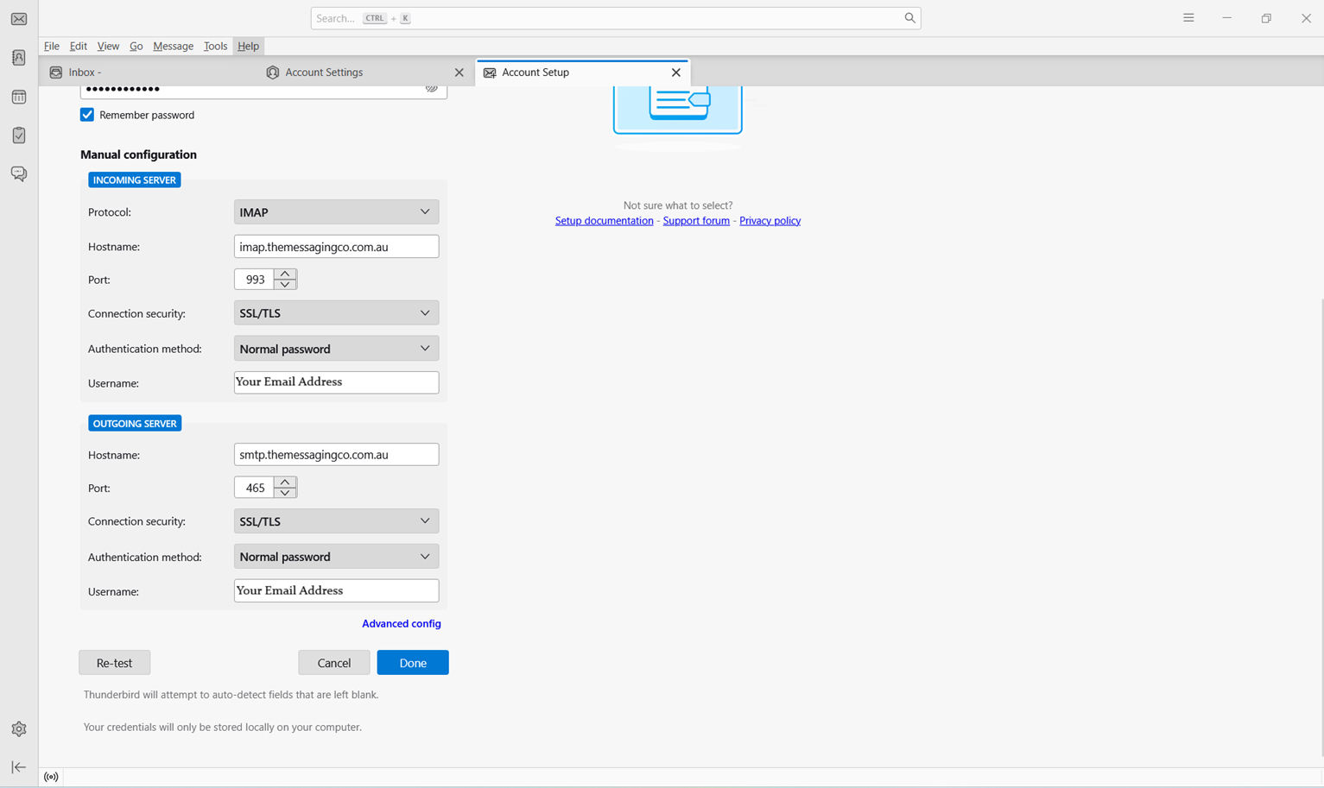1324x788 pixels.
Task: Open the Address Book sidebar icon
Action: (x=19, y=58)
